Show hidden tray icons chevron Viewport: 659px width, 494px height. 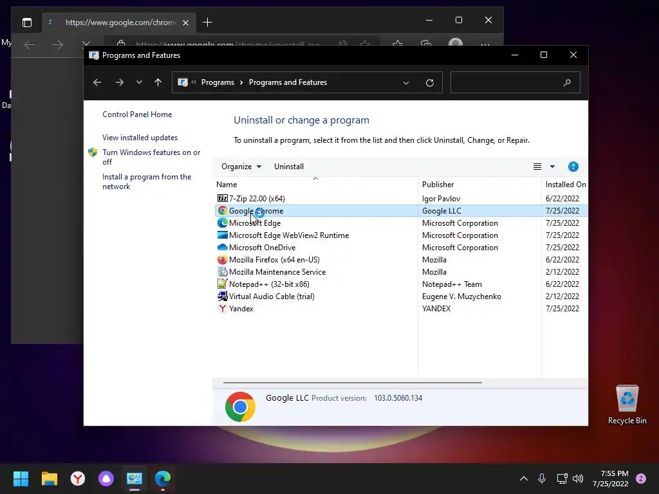click(x=524, y=478)
